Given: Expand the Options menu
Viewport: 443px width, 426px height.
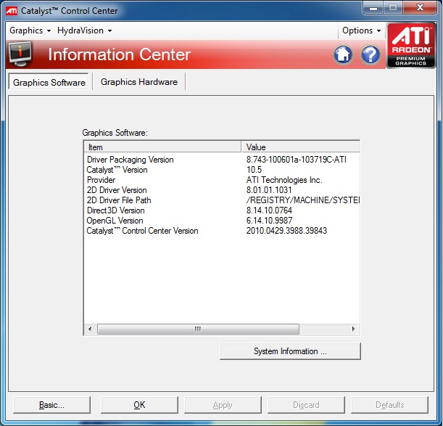Looking at the screenshot, I should pyautogui.click(x=361, y=30).
